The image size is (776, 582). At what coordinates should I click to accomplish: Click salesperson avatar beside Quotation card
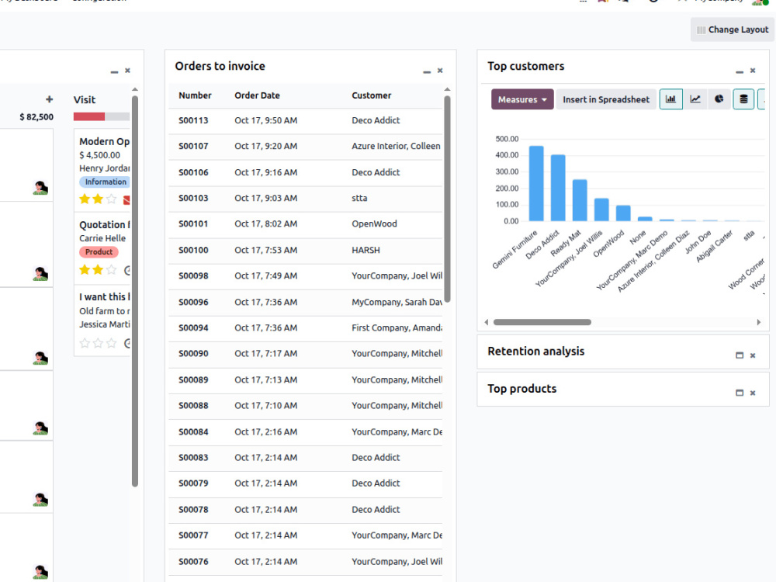[x=40, y=274]
